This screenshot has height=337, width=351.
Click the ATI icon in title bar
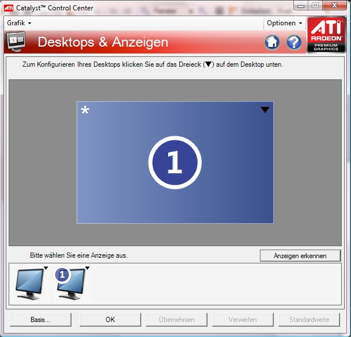coord(9,8)
